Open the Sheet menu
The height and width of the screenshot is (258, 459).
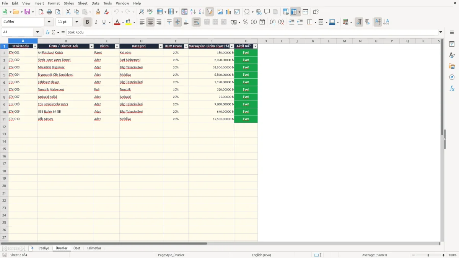coord(83,3)
